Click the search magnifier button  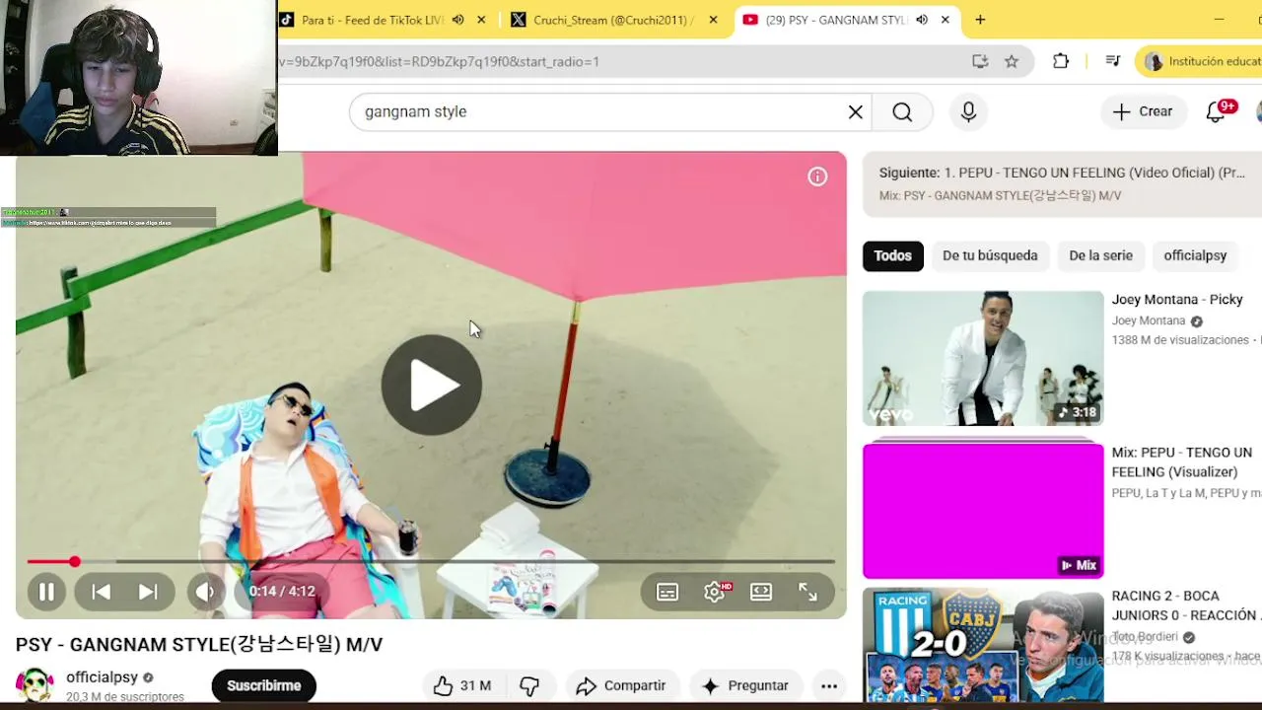[902, 111]
